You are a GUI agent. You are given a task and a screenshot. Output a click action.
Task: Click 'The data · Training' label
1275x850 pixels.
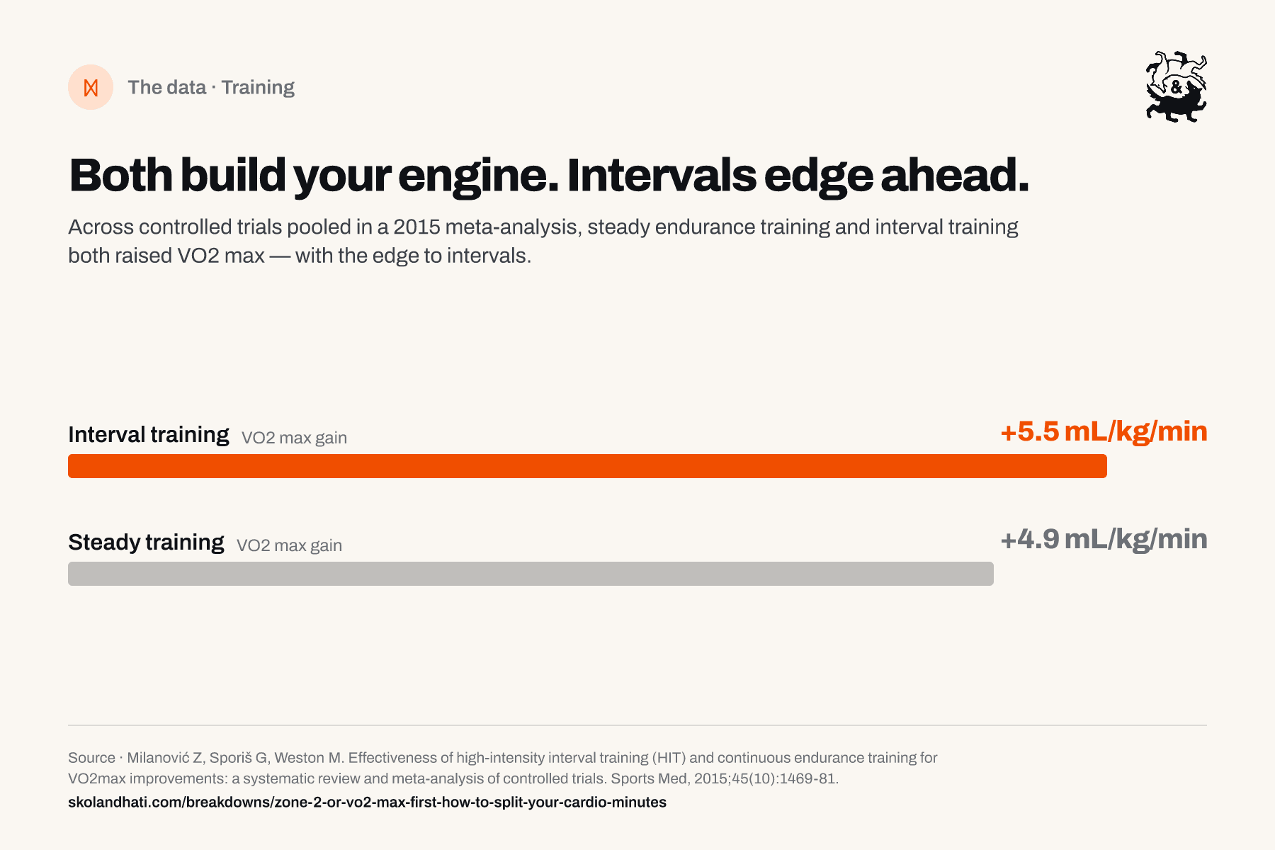211,87
